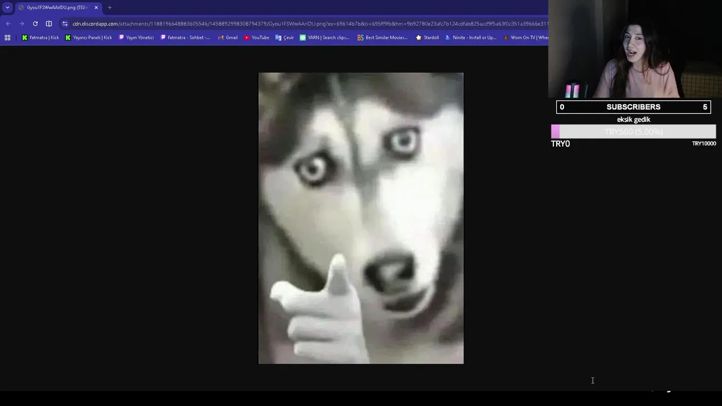Open Yayın Yönetici bookmark
This screenshot has width=722, height=406.
[137, 38]
